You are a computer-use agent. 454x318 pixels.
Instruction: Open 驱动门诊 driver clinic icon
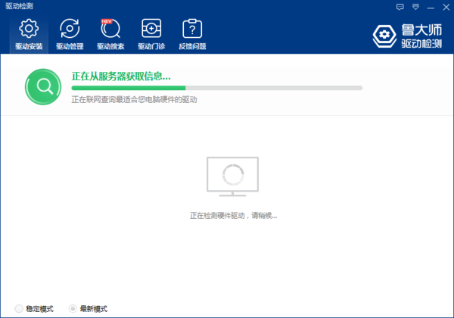click(151, 30)
